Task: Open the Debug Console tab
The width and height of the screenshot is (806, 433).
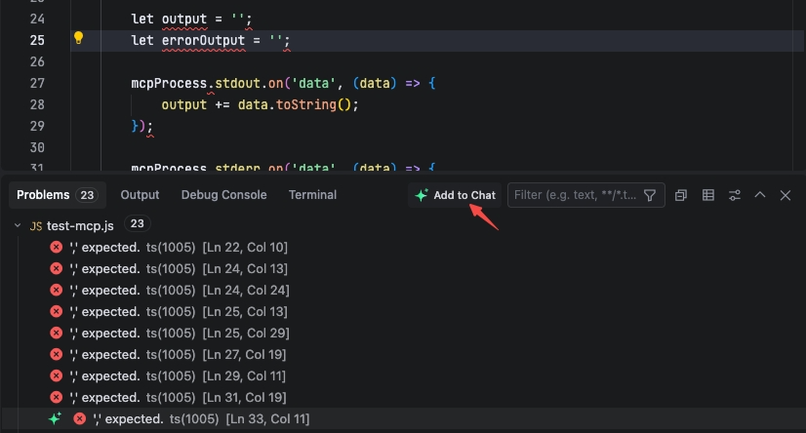Action: pos(223,195)
